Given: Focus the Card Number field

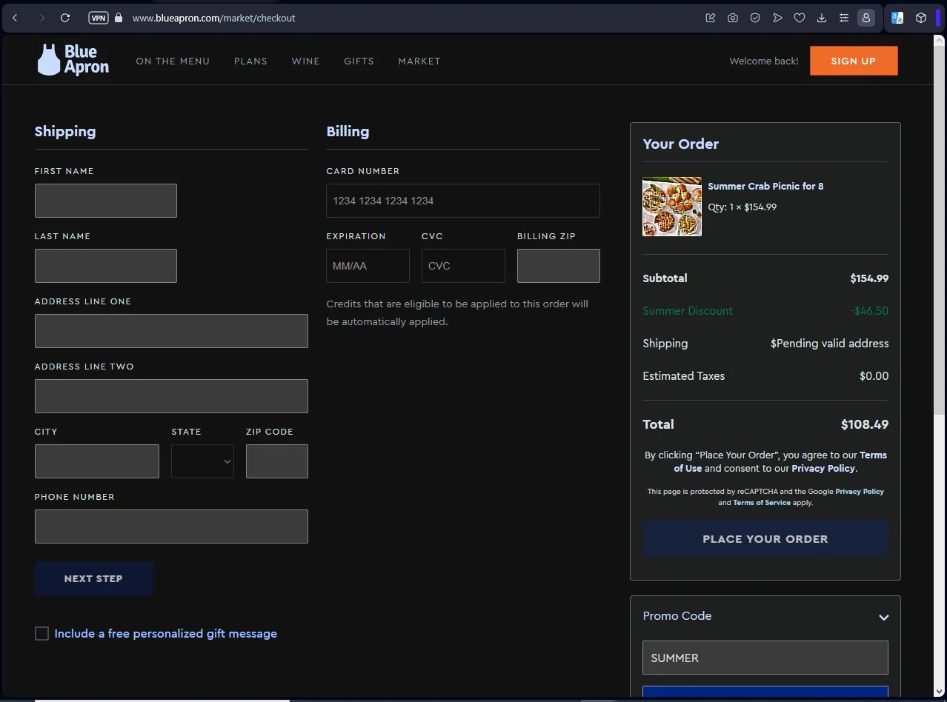Looking at the screenshot, I should [x=462, y=201].
